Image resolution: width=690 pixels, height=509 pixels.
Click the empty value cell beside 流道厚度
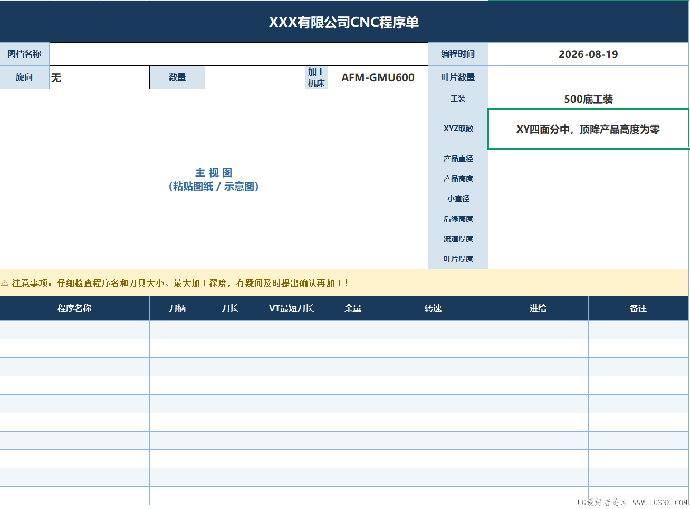[x=588, y=239]
